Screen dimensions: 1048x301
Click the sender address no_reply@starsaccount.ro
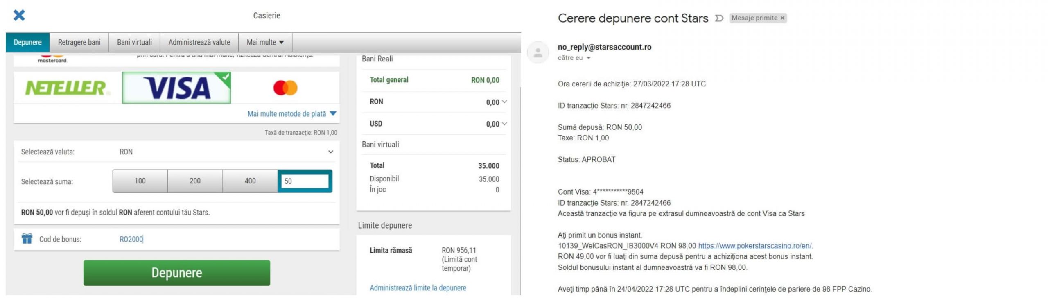[604, 47]
